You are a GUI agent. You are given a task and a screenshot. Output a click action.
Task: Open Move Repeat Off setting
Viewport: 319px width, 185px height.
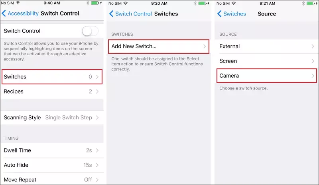pyautogui.click(x=52, y=179)
